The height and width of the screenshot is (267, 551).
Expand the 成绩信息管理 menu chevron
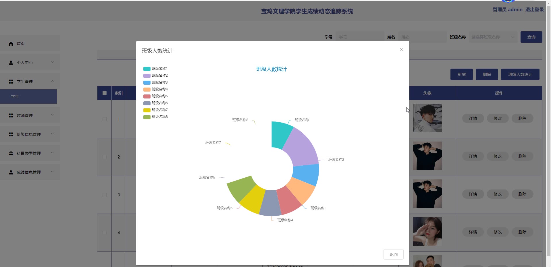(52, 172)
